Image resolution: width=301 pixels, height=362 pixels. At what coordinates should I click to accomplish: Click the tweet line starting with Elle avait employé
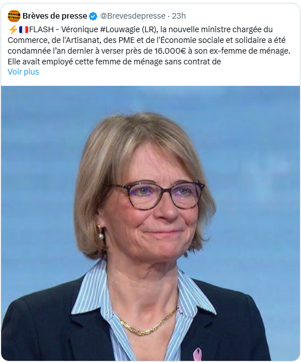coord(114,62)
